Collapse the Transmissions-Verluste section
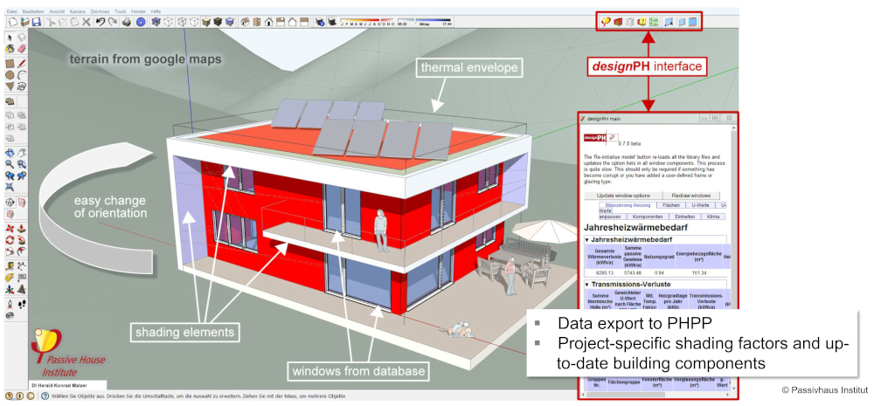 [587, 284]
